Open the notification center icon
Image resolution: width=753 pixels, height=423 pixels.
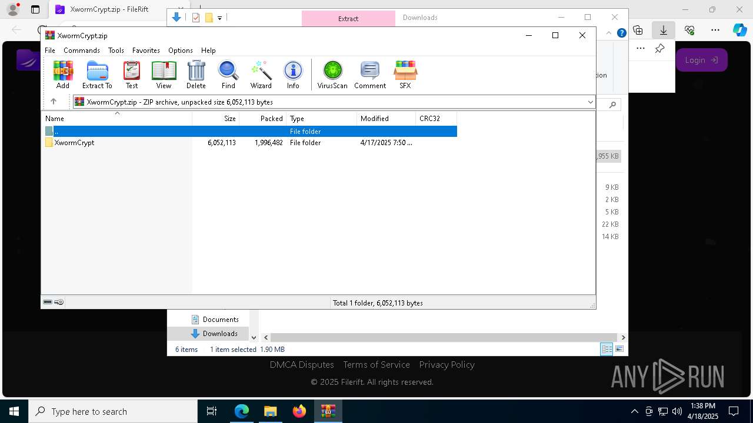pyautogui.click(x=734, y=411)
